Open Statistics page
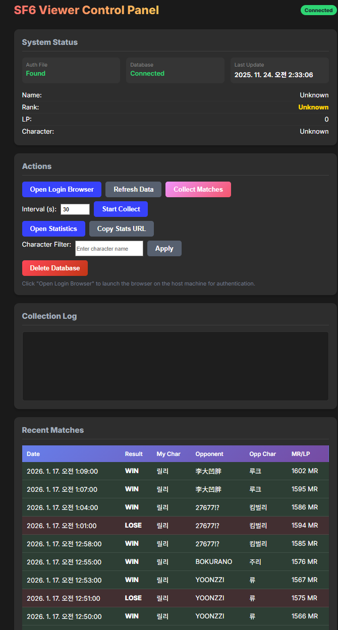Screen dimensions: 338x630 tap(53, 228)
